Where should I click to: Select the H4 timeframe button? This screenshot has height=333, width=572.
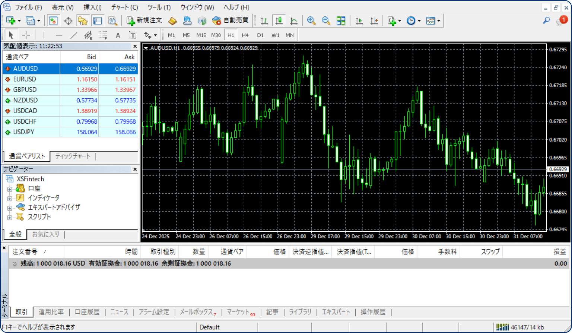245,35
